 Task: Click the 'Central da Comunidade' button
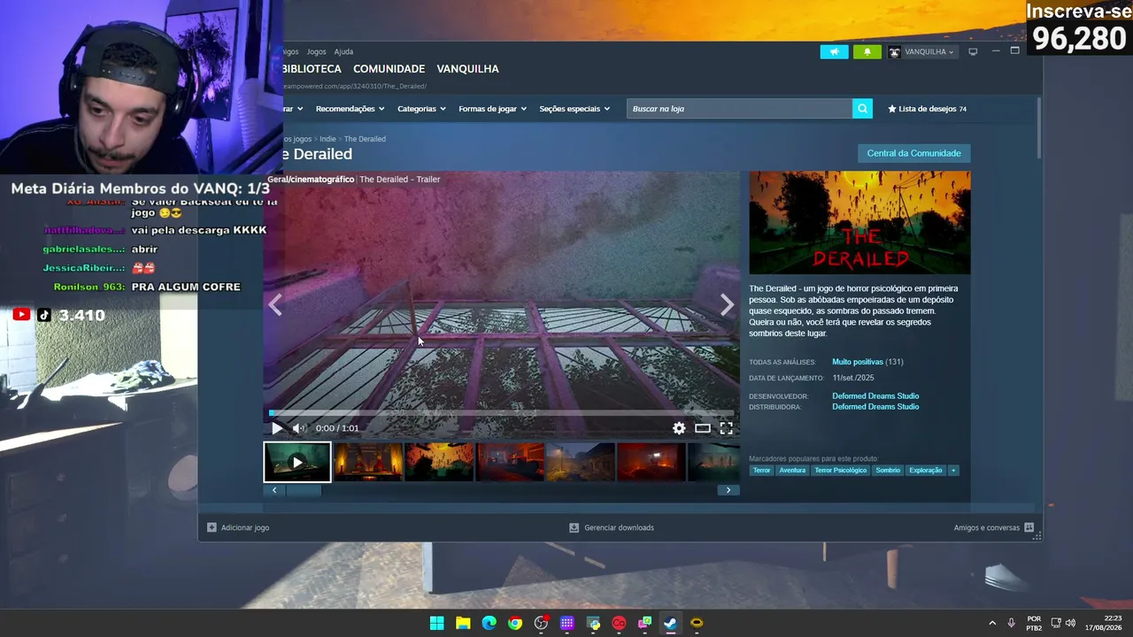[x=913, y=153]
